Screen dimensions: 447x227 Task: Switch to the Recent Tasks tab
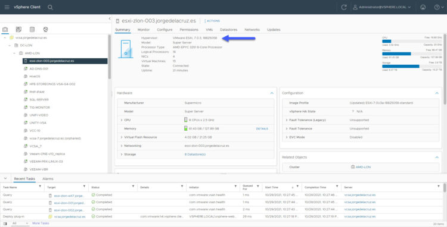pyautogui.click(x=24, y=179)
